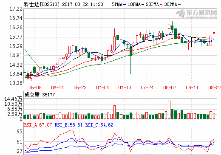This screenshot has height=155, width=221.
Task: Click the time 11:23 in header
Action: pyautogui.click(x=97, y=4)
